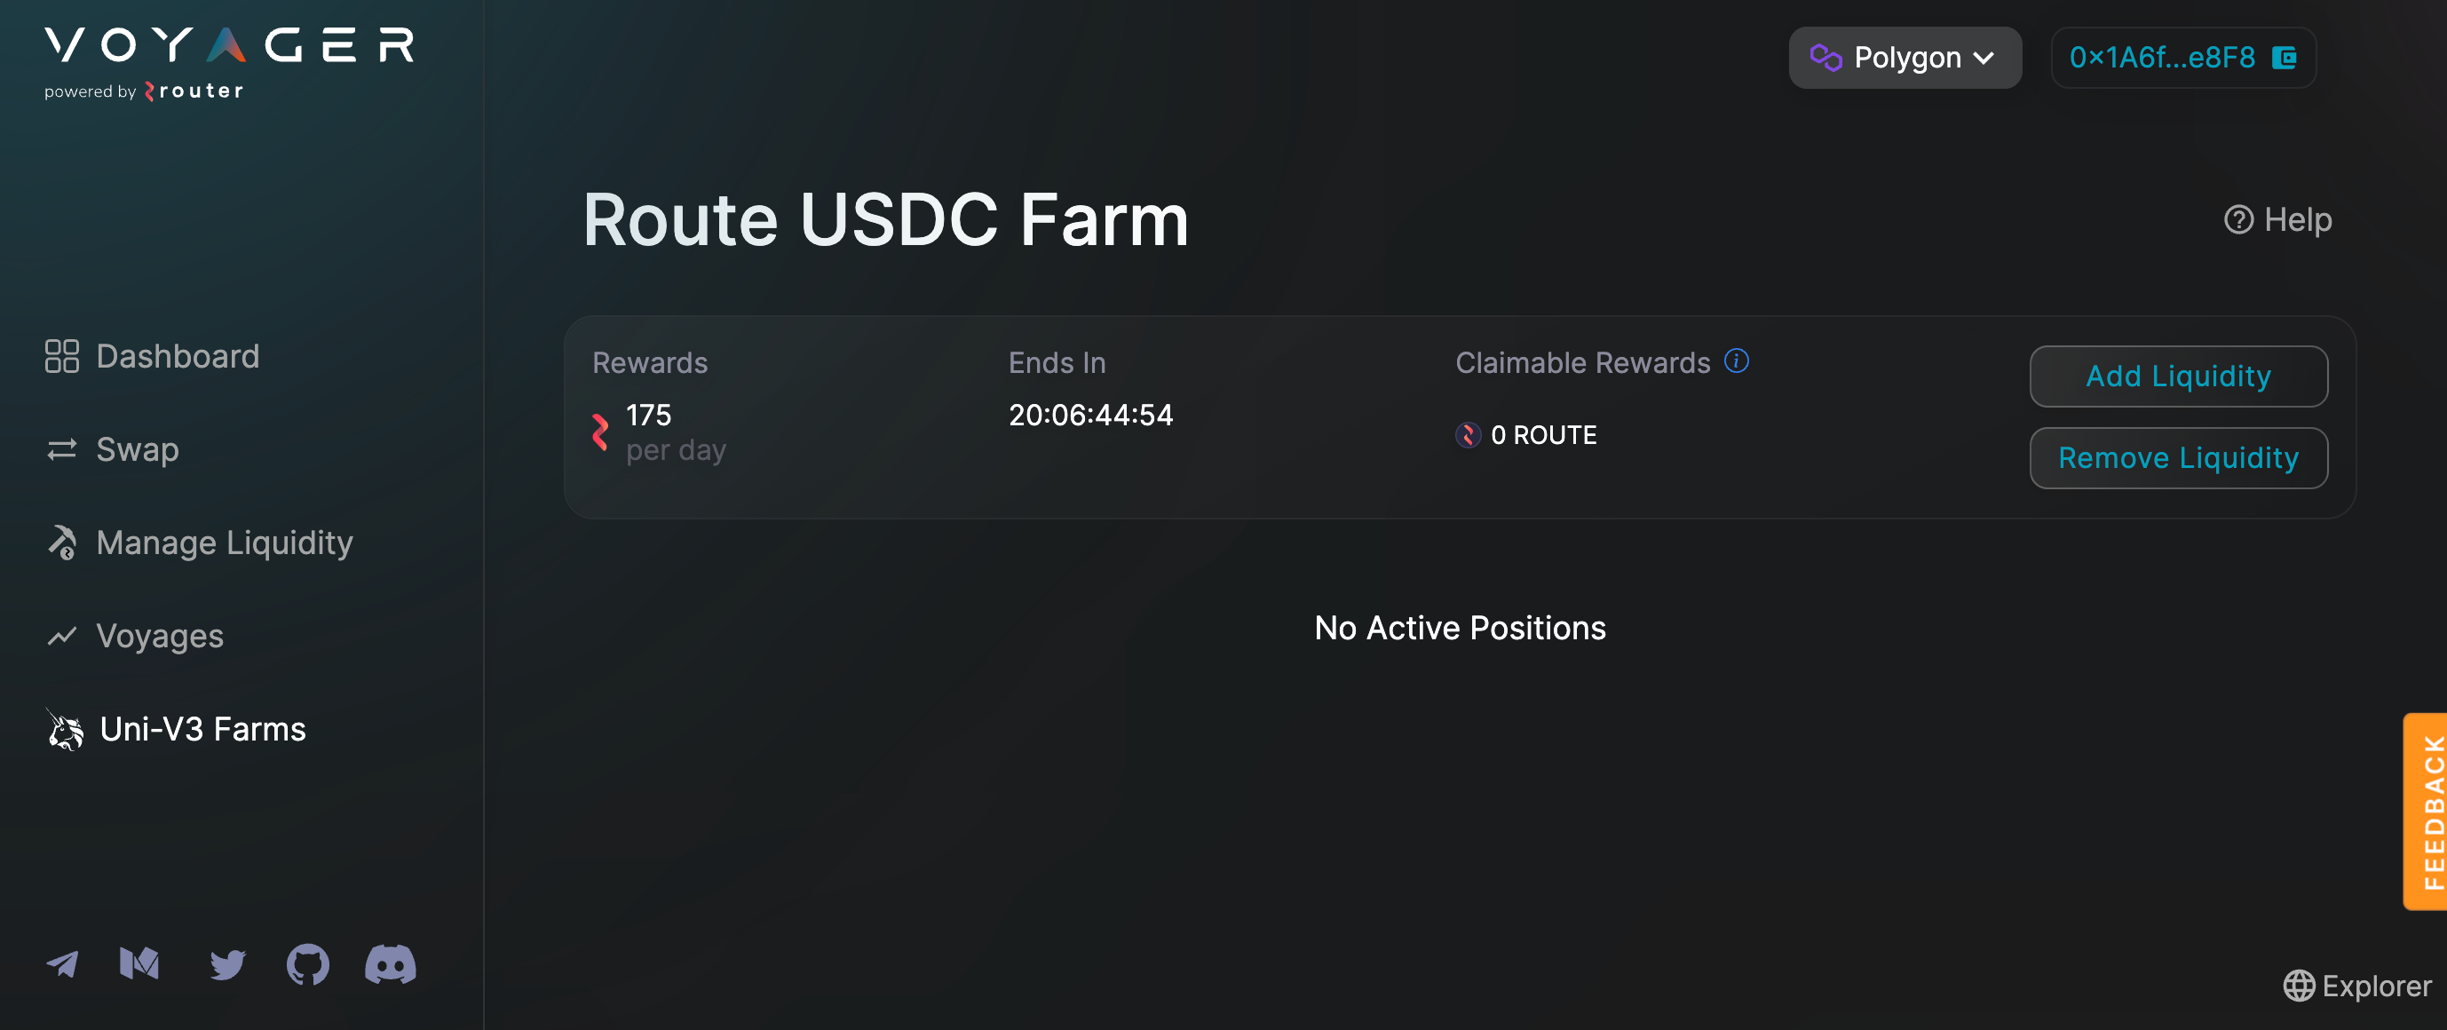The height and width of the screenshot is (1030, 2447).
Task: Open the Twitter bird icon
Action: [227, 964]
